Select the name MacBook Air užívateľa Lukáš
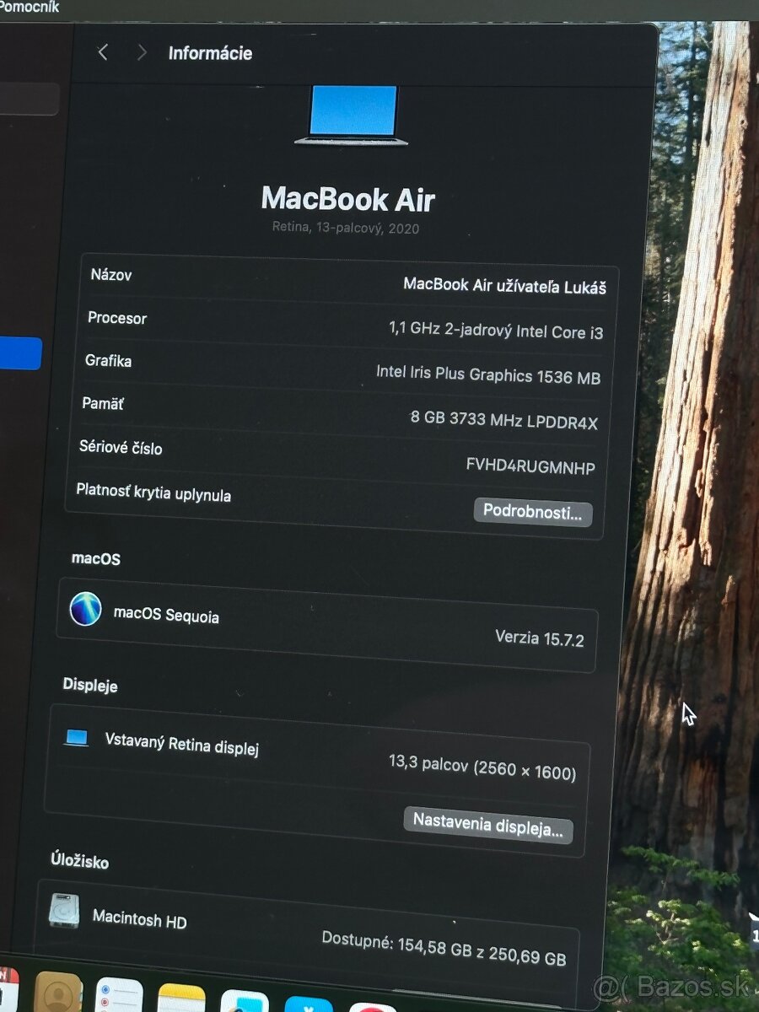 [x=504, y=285]
